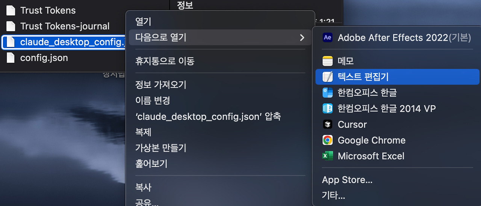Select 복사 in the context menu
Viewport: 481px width, 206px height.
point(220,187)
